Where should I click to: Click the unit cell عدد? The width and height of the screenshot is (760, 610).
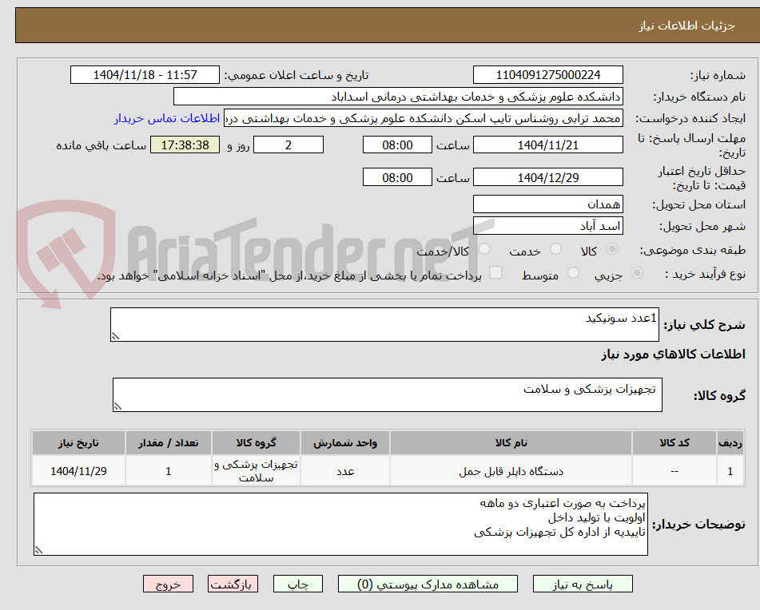(345, 471)
